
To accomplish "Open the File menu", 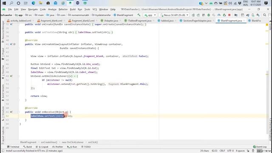I will [x=10, y=9].
